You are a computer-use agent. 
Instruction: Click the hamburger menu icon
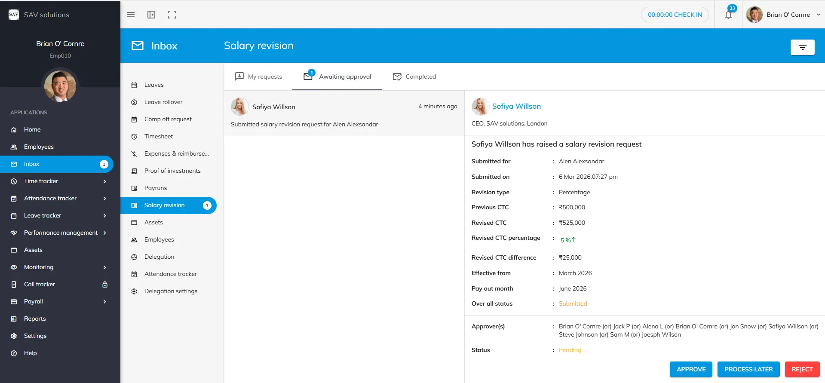point(131,15)
